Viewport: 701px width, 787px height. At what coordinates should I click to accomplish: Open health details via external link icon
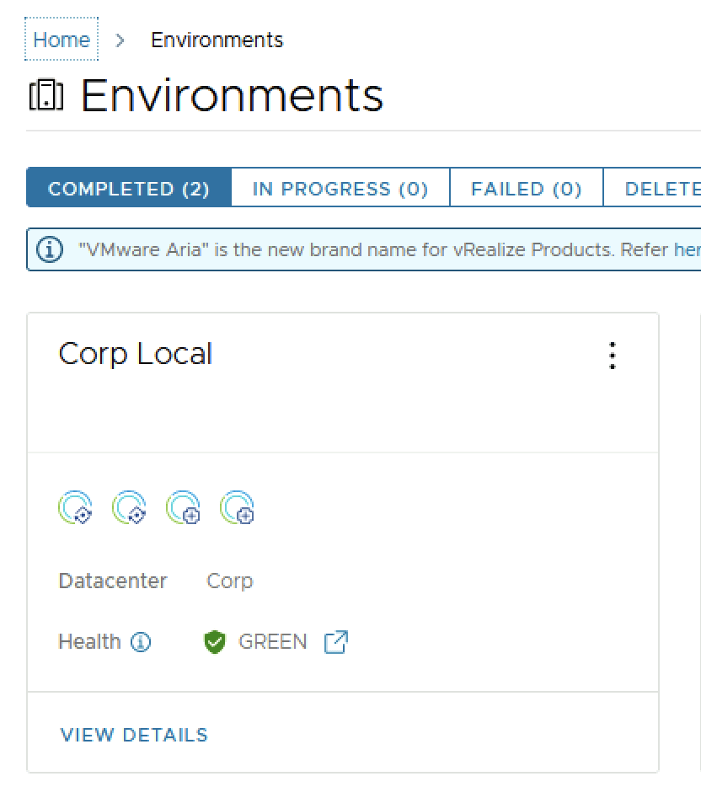[x=335, y=641]
